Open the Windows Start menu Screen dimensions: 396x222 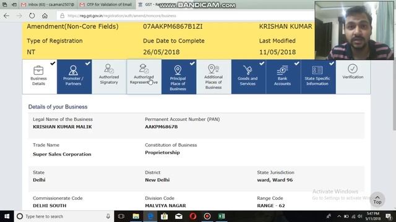click(x=7, y=216)
